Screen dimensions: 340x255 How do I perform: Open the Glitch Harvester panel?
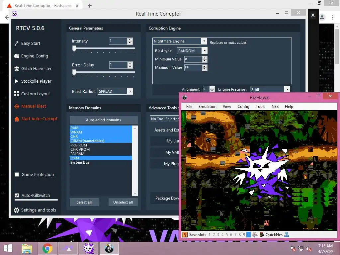point(33,68)
